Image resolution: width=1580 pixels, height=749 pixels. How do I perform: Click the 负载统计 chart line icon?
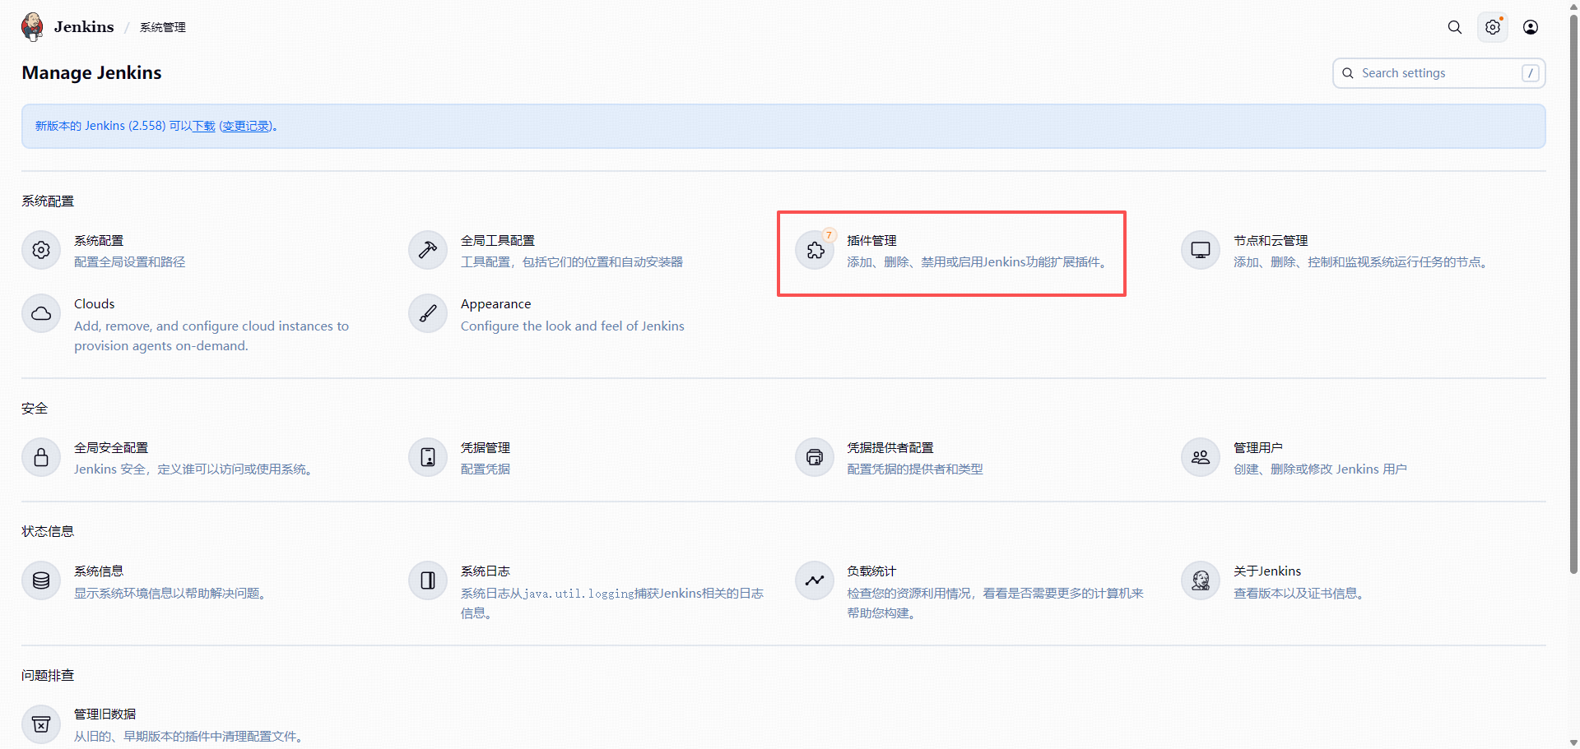coord(815,580)
